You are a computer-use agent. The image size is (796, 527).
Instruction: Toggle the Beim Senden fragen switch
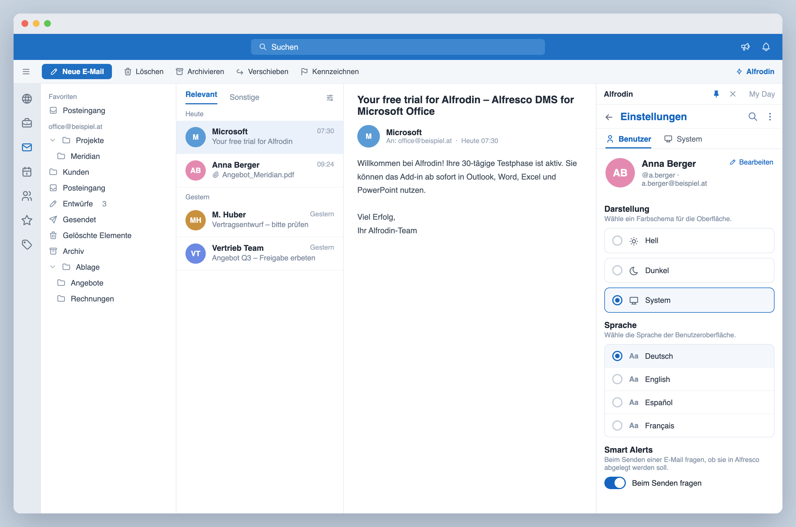615,483
